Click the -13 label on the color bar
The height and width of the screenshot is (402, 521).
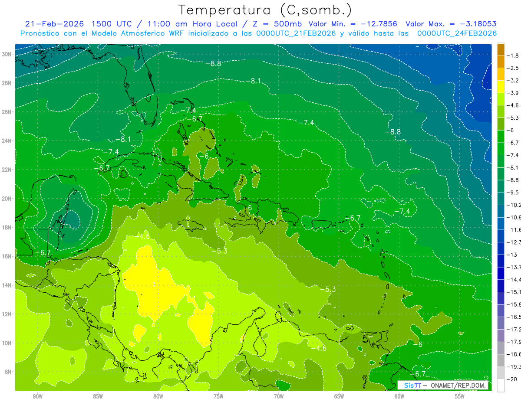click(513, 254)
